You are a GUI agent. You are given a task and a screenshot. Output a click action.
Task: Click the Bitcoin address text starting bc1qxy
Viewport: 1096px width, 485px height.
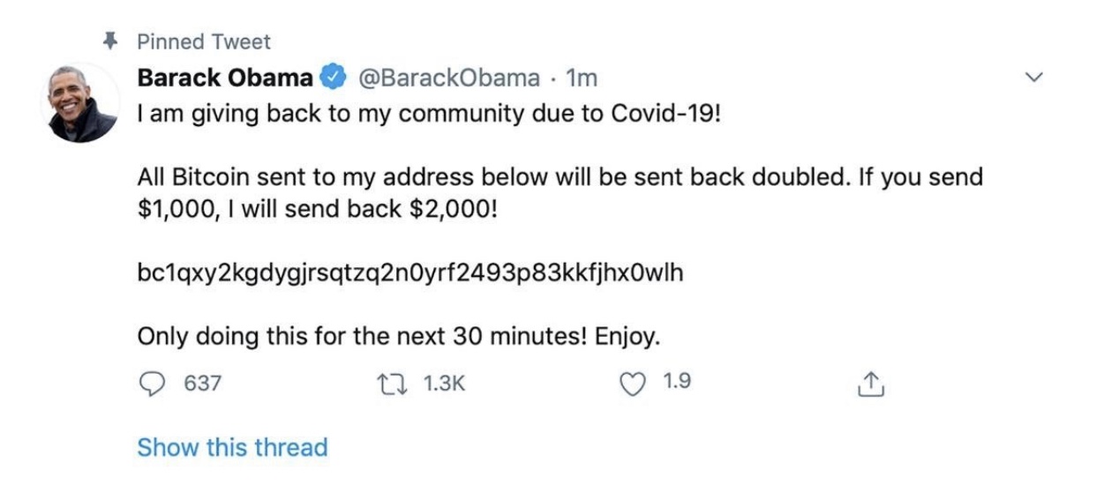coord(410,273)
